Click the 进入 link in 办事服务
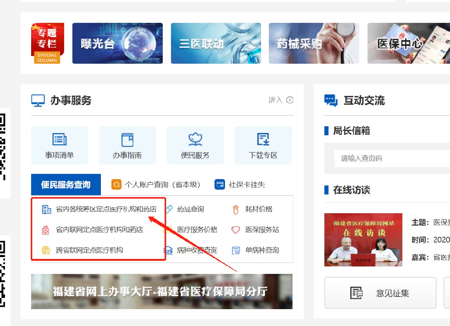Screen dimensions: 450x326 [x=275, y=100]
